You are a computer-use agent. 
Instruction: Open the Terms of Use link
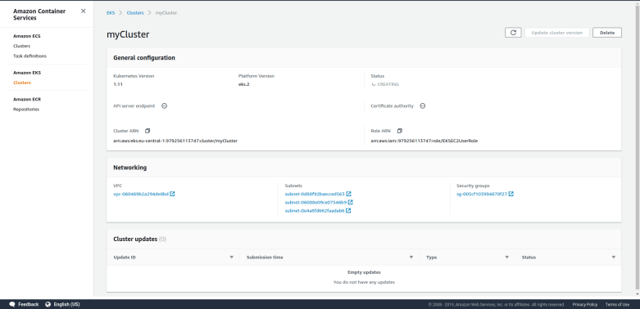[x=617, y=305]
